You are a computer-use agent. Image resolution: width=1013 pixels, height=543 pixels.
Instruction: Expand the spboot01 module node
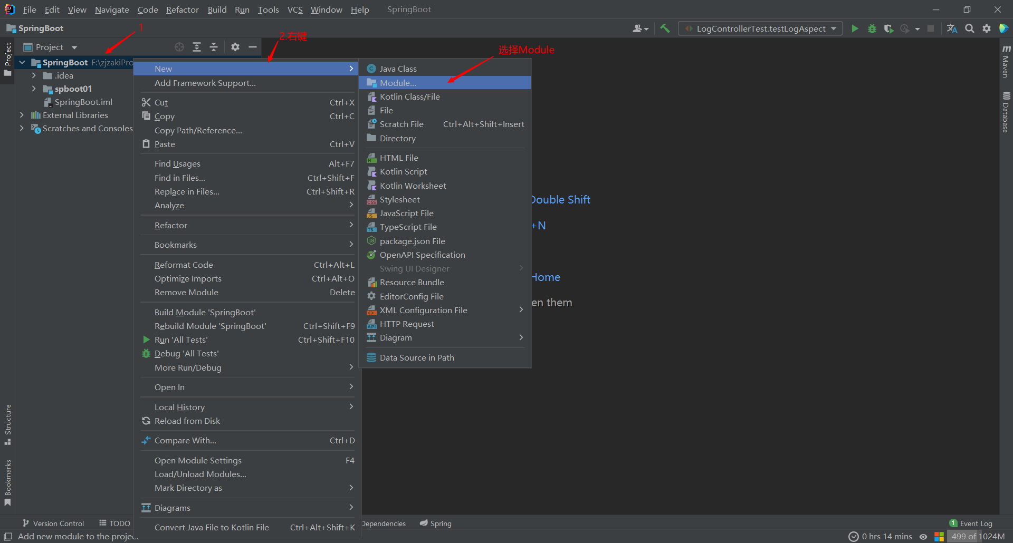pyautogui.click(x=34, y=89)
